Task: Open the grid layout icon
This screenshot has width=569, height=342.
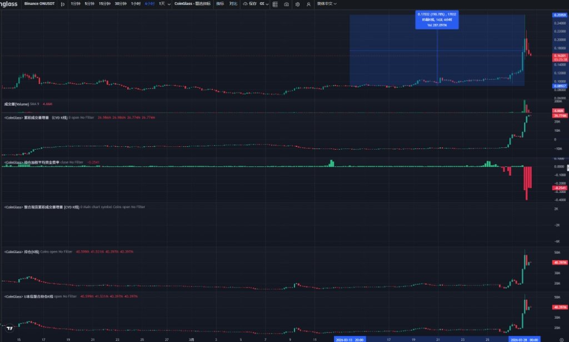Action: (x=275, y=4)
